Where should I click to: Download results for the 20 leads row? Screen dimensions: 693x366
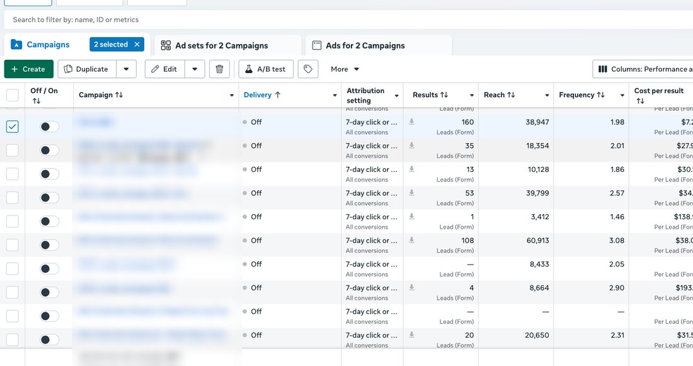[x=411, y=335]
